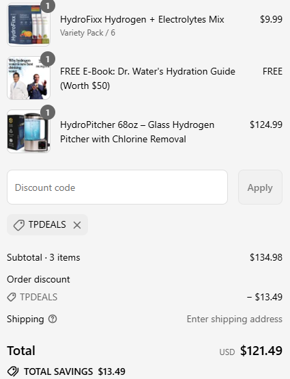
Task: Click the TPDEALS discount chip label
Action: (x=47, y=224)
